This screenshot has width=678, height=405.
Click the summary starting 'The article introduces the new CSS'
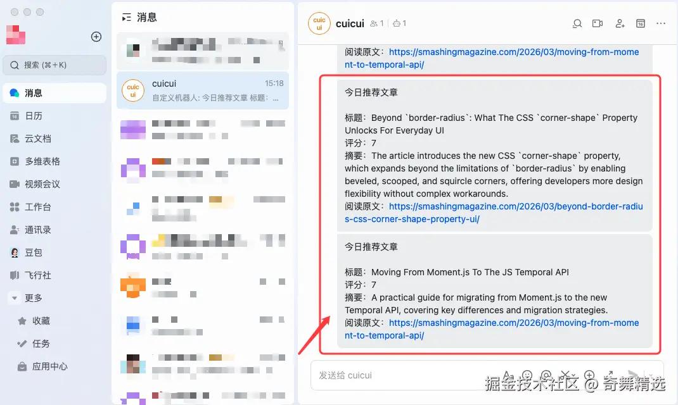(x=494, y=175)
